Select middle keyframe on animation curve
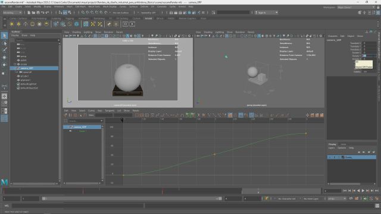Image resolution: width=381 pixels, height=214 pixels. click(214, 155)
